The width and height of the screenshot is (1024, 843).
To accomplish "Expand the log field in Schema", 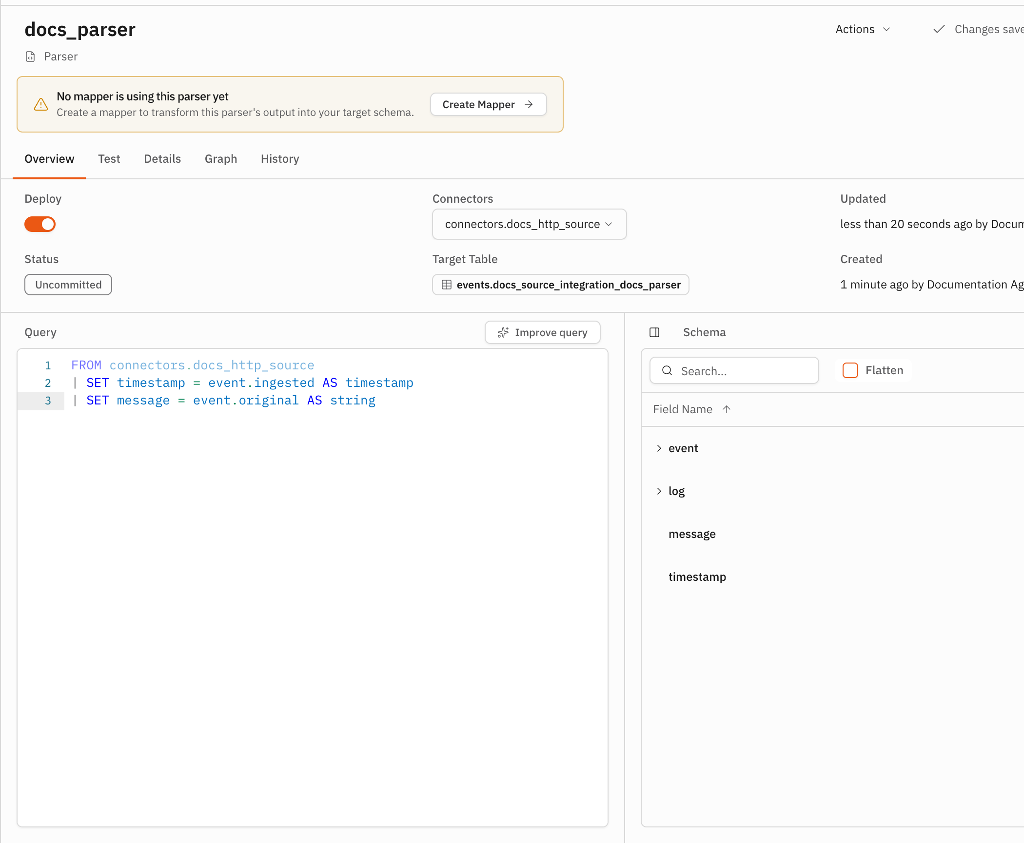I will (x=659, y=491).
